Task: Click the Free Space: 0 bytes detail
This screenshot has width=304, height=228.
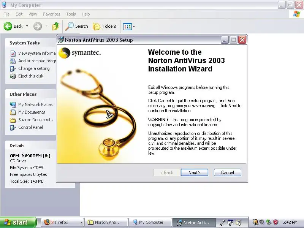Action: tap(28, 174)
